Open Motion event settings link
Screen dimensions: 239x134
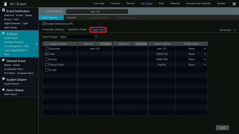point(7,65)
